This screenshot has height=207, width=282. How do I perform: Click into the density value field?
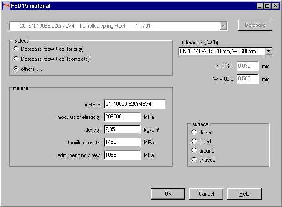[x=122, y=129]
